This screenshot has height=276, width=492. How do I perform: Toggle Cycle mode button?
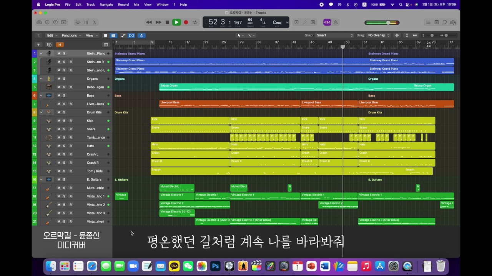click(195, 22)
